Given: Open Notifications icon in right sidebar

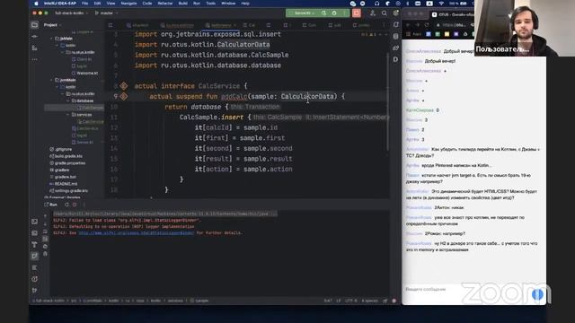Looking at the screenshot, I should tap(395, 25).
